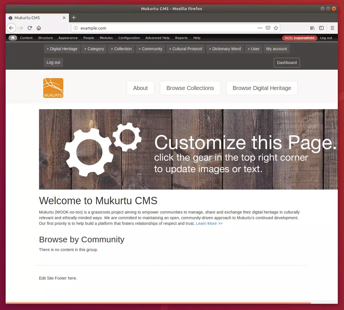The width and height of the screenshot is (344, 310).
Task: Click Browse by Community heading
Action: [x=82, y=239]
